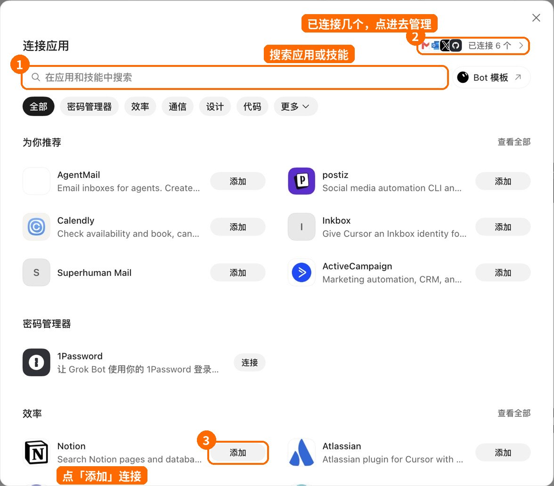Add the ActiveCampaign app
The width and height of the screenshot is (554, 486).
(503, 272)
